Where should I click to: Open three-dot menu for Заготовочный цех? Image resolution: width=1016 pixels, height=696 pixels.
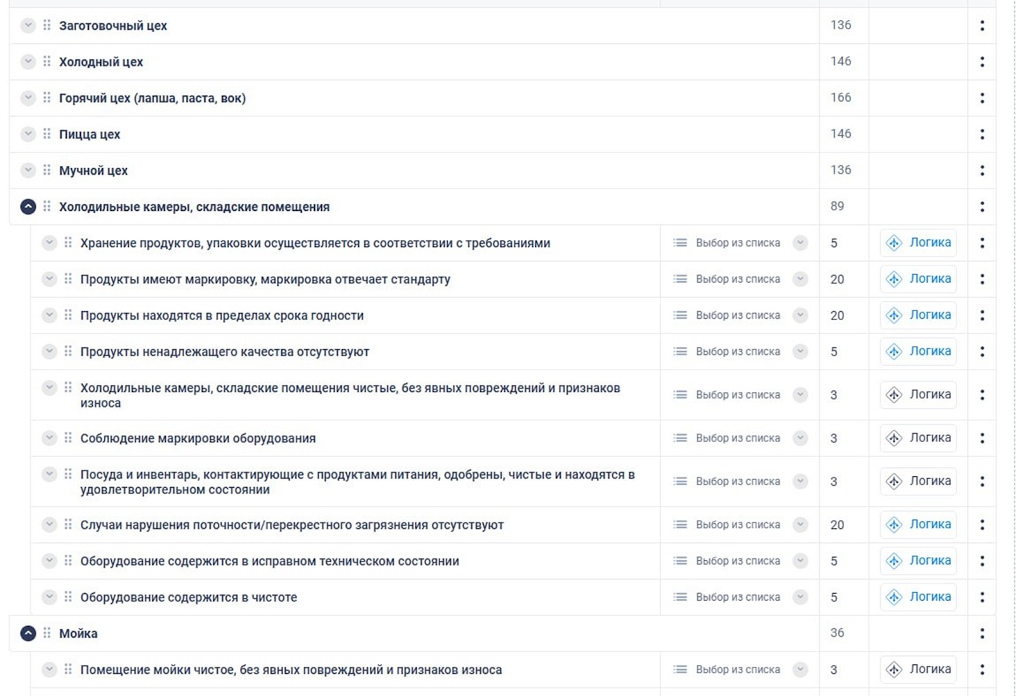point(982,25)
